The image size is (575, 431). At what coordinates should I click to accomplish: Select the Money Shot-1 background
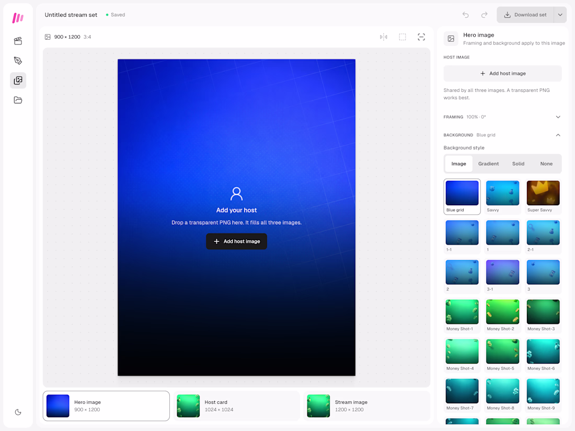462,316
